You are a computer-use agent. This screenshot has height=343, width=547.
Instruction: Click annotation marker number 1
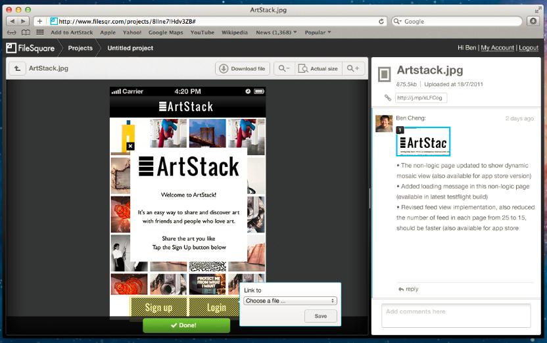pyautogui.click(x=400, y=129)
